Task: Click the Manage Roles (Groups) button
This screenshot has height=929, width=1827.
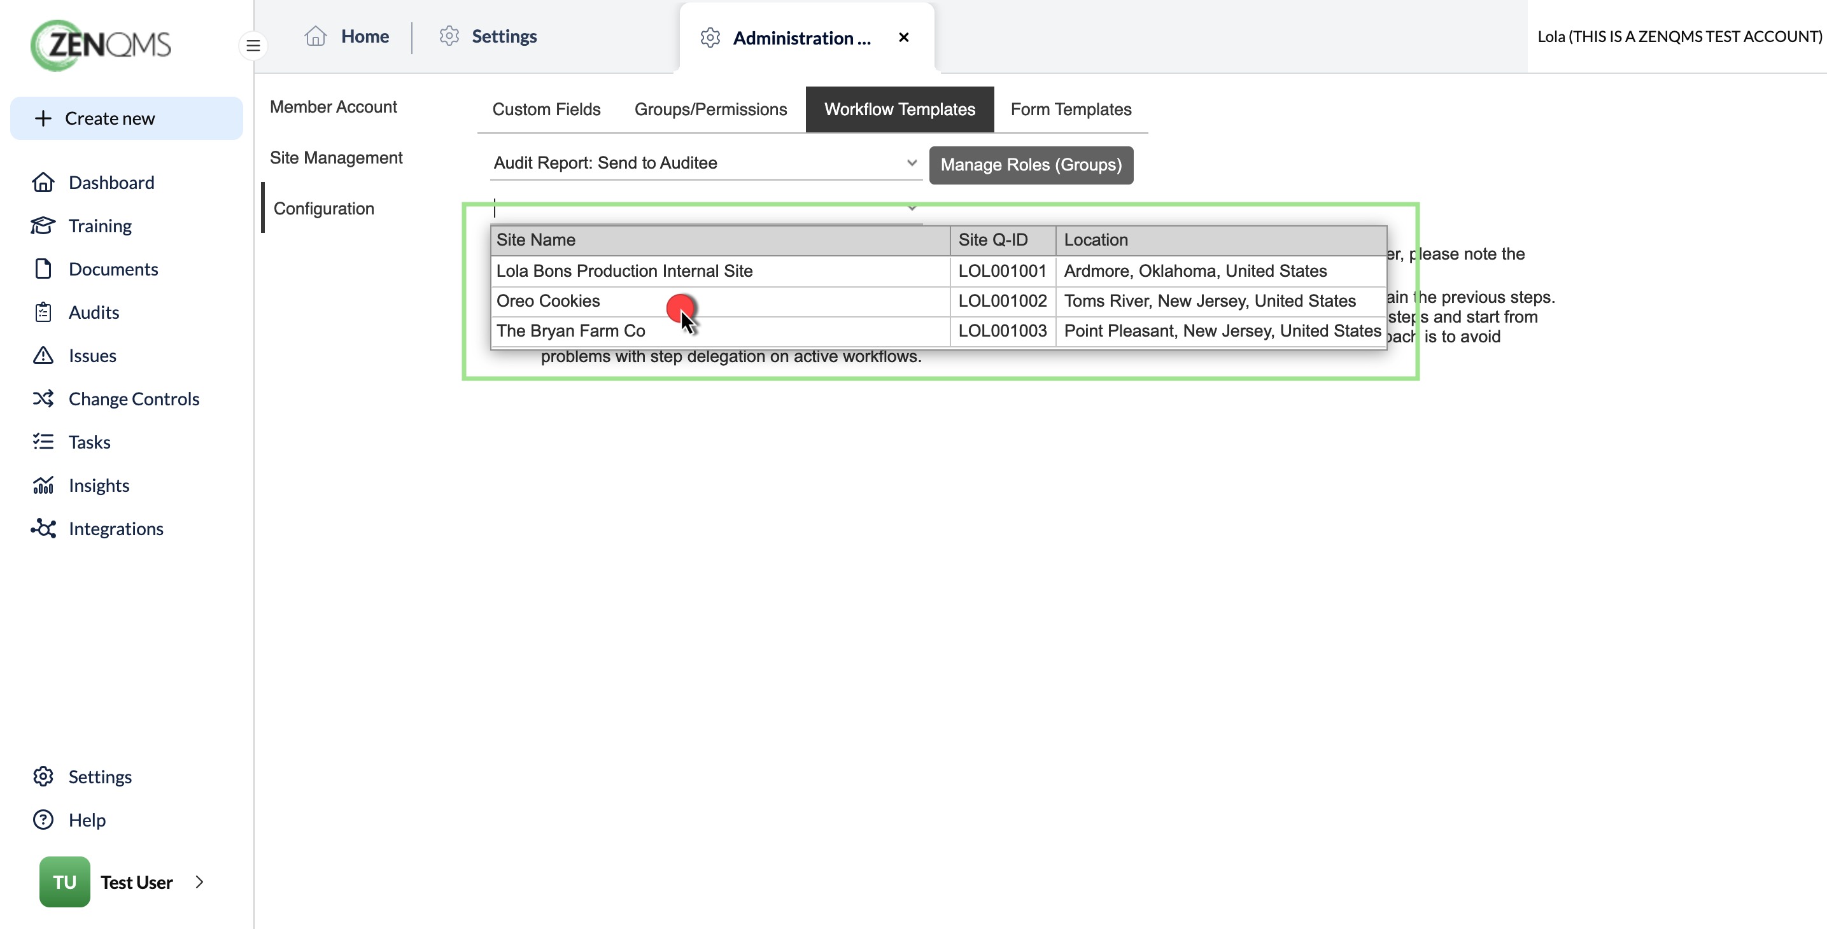Action: click(x=1031, y=165)
